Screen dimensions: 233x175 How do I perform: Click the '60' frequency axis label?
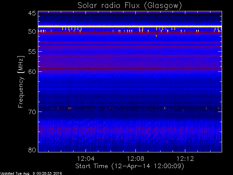click(32, 71)
